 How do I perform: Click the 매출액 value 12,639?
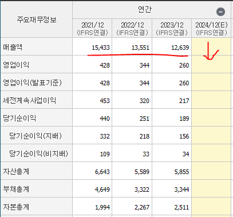pos(180,48)
